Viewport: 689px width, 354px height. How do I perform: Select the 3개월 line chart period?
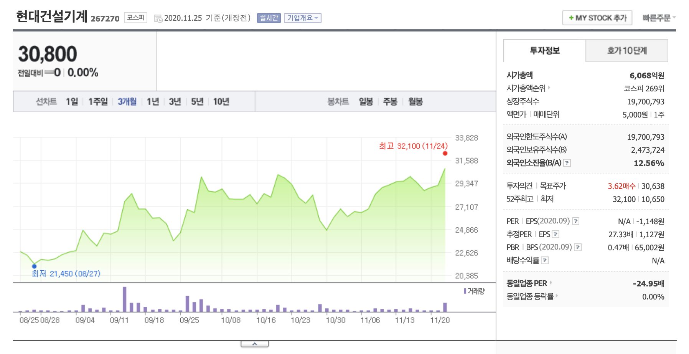(127, 102)
